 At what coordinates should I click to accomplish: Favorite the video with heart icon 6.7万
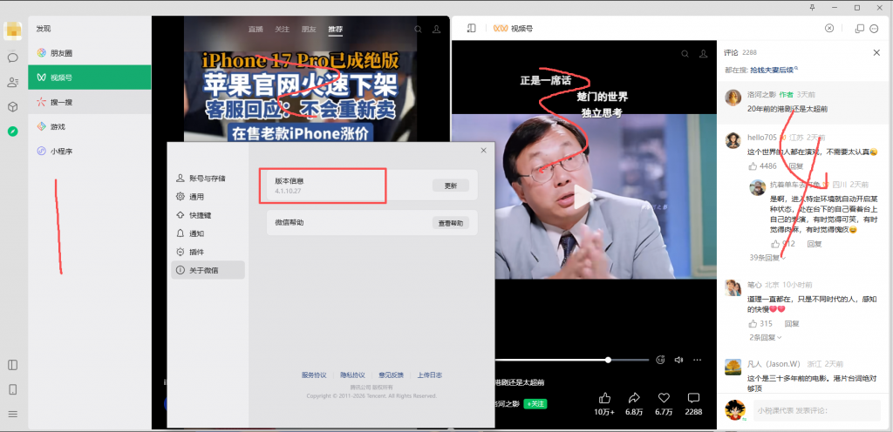pos(664,403)
